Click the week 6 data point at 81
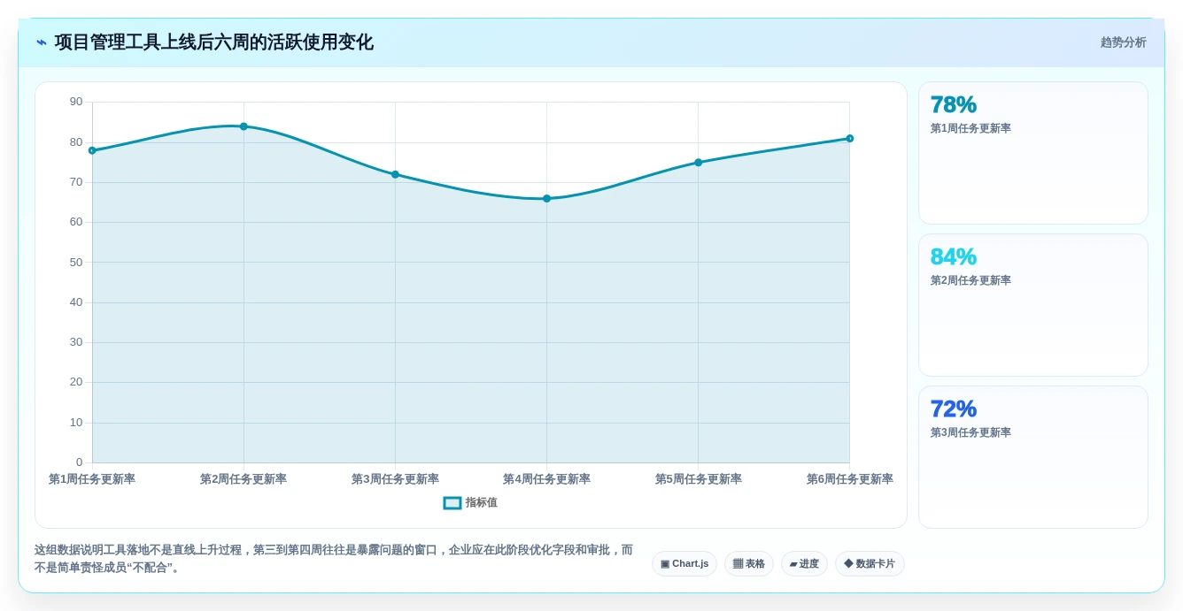The image size is (1183, 611). pyautogui.click(x=849, y=139)
